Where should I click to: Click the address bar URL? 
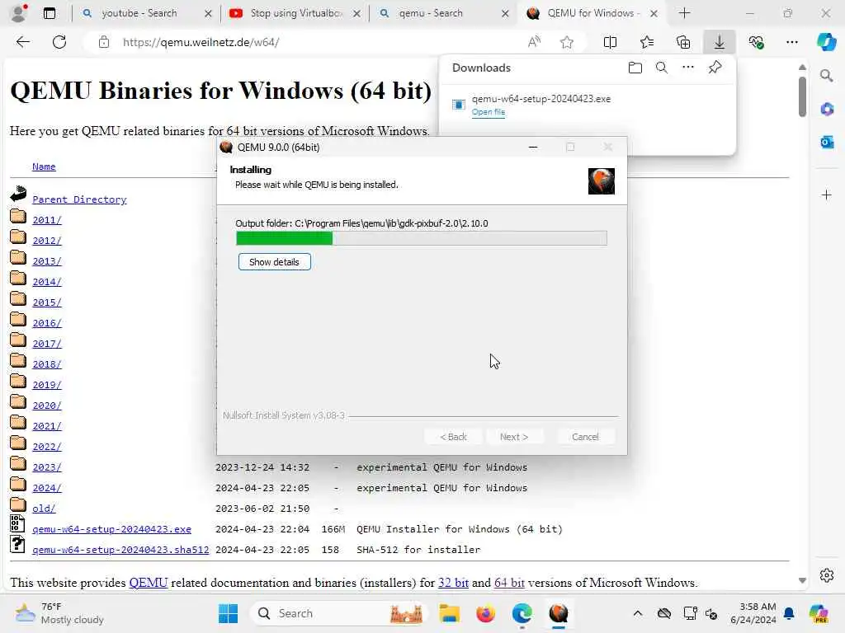click(201, 42)
